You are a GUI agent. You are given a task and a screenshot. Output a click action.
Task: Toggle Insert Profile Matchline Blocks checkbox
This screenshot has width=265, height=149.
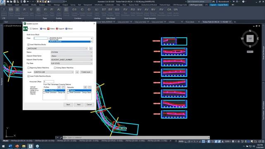pyautogui.click(x=29, y=76)
